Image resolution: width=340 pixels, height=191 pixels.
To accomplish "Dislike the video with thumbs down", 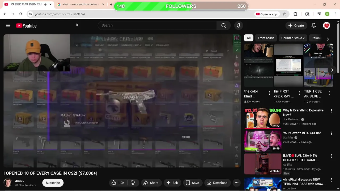I will click(x=133, y=183).
